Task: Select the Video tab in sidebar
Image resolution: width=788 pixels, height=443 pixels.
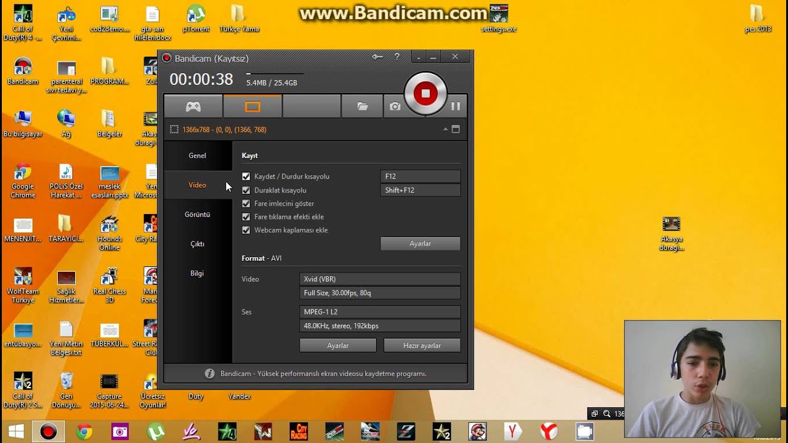Action: click(x=198, y=185)
